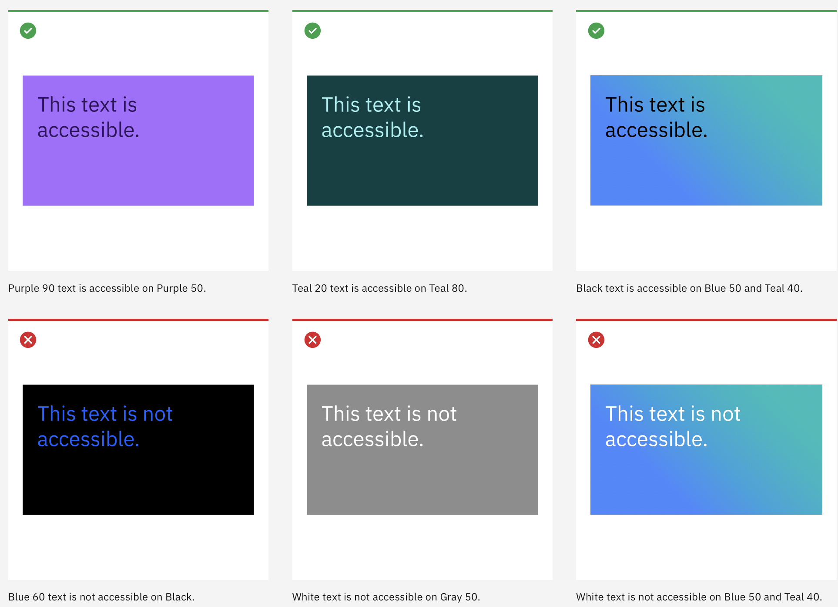Select the checkmark icon above the purple swatch
Image resolution: width=838 pixels, height=607 pixels.
[27, 30]
